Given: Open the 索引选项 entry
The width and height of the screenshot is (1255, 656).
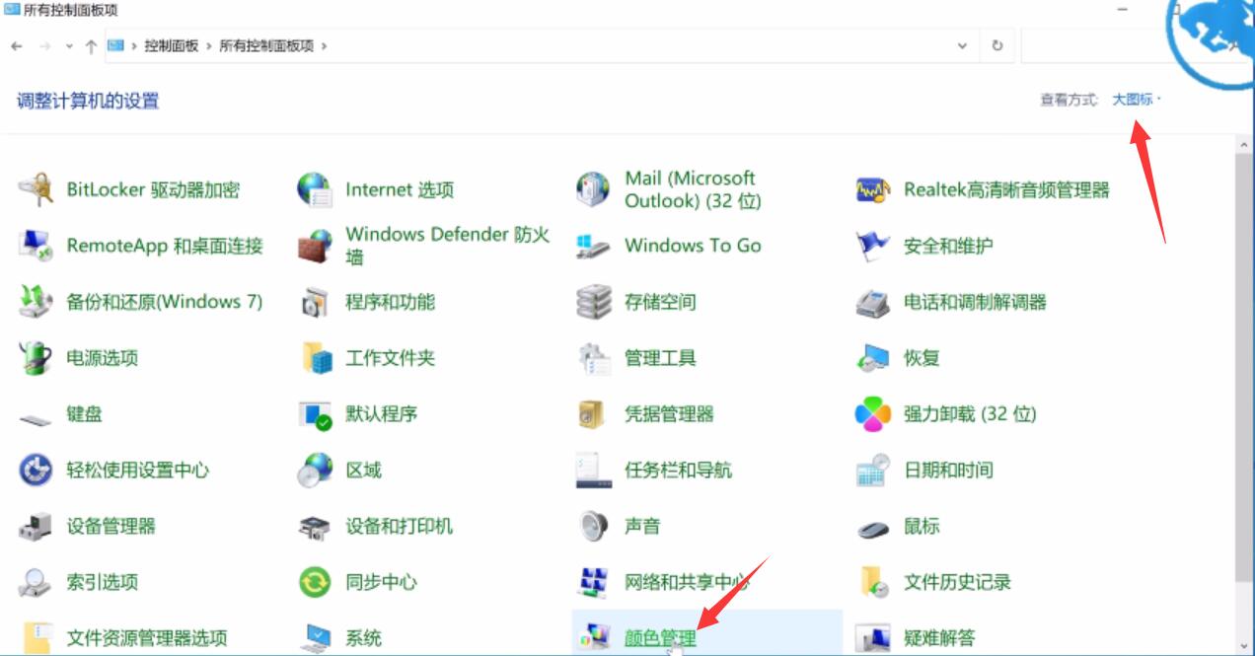Looking at the screenshot, I should pos(103,582).
